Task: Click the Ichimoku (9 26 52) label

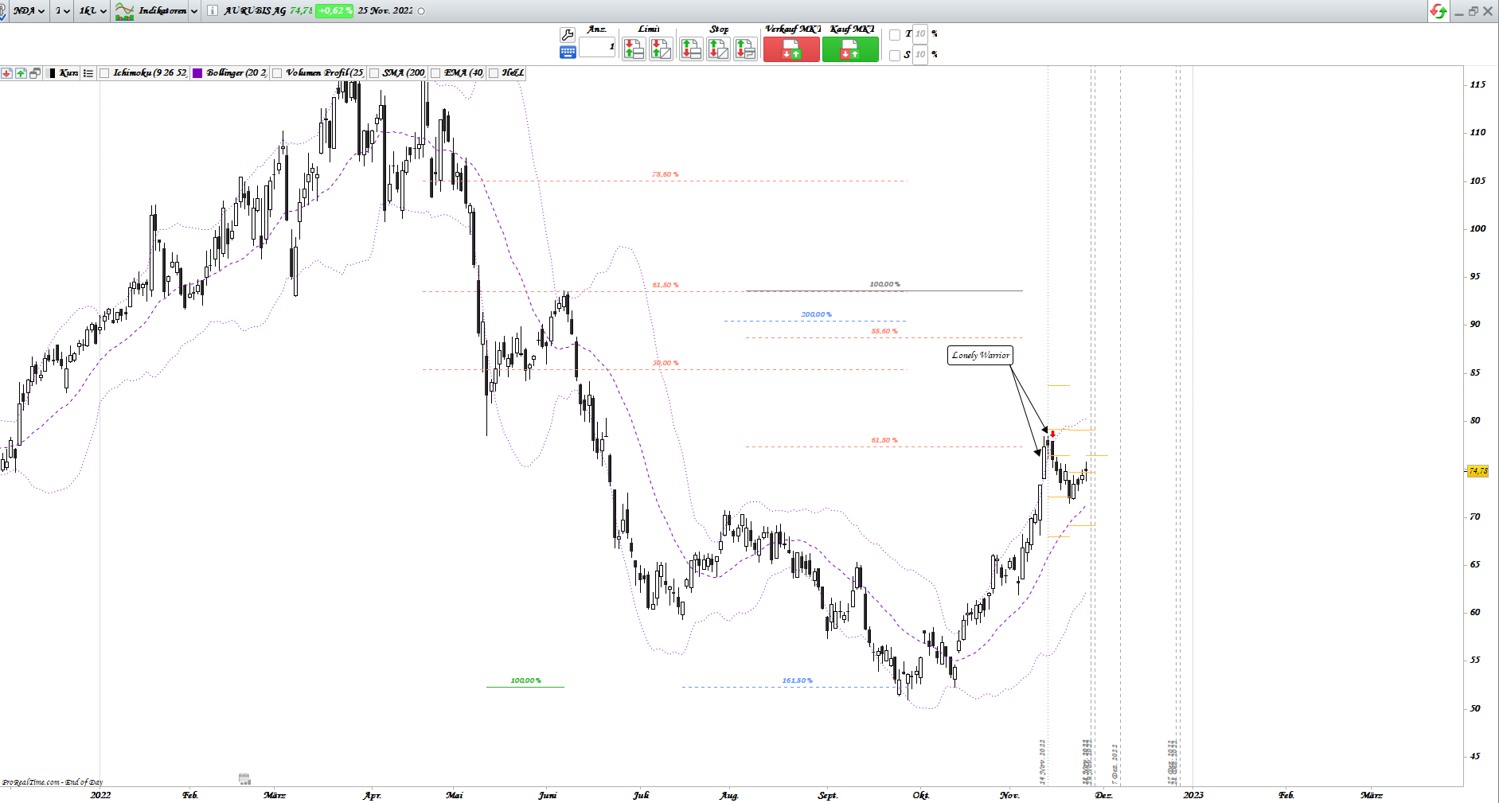Action: (150, 73)
